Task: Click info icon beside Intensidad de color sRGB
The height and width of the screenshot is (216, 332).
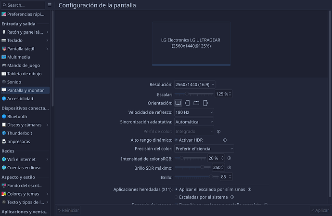Action: click(229, 158)
